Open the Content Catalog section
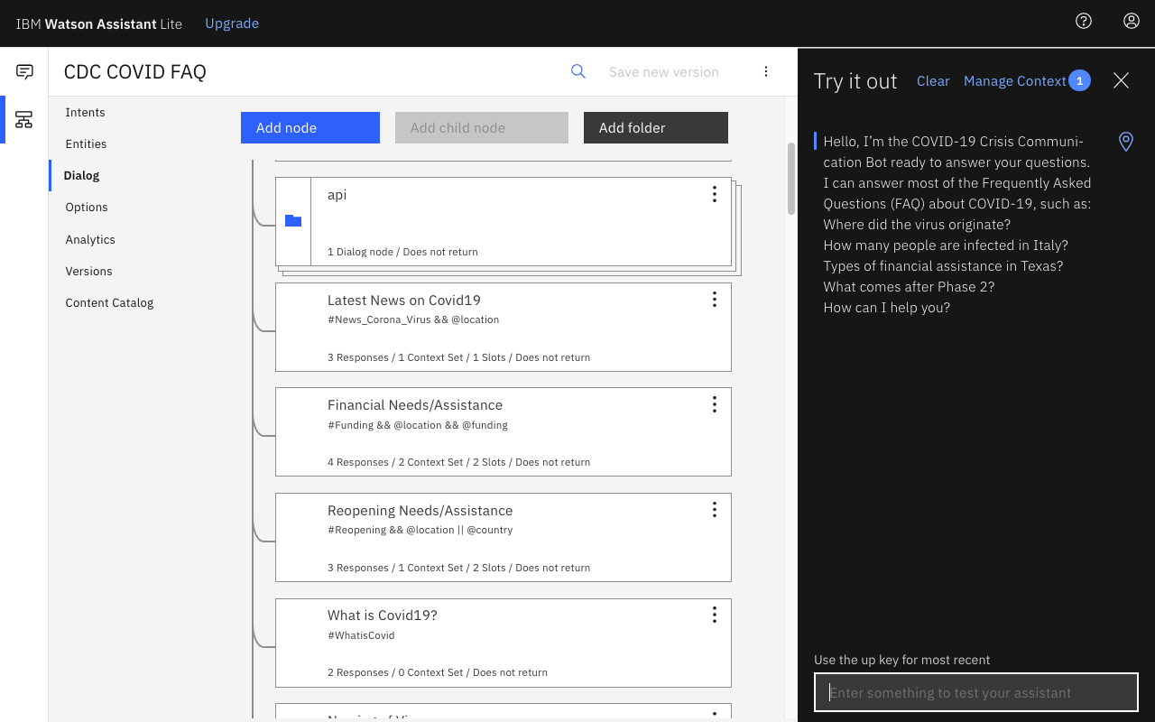 (x=109, y=302)
